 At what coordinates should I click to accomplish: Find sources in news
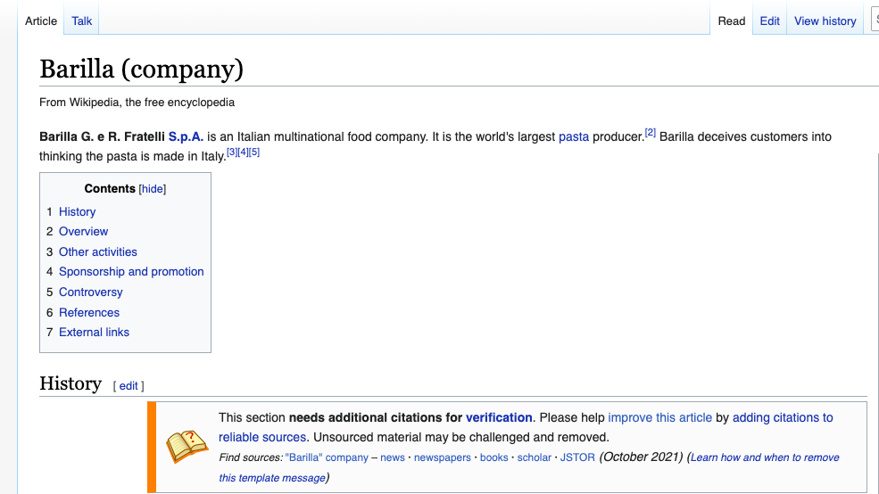[393, 457]
